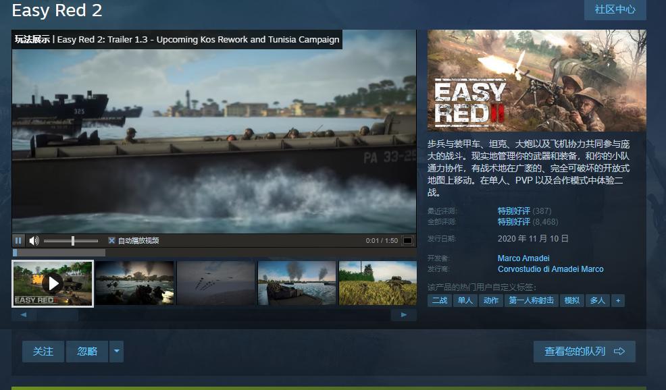Adjust the video volume slider
Viewport: 666px width, 390px height.
point(71,241)
